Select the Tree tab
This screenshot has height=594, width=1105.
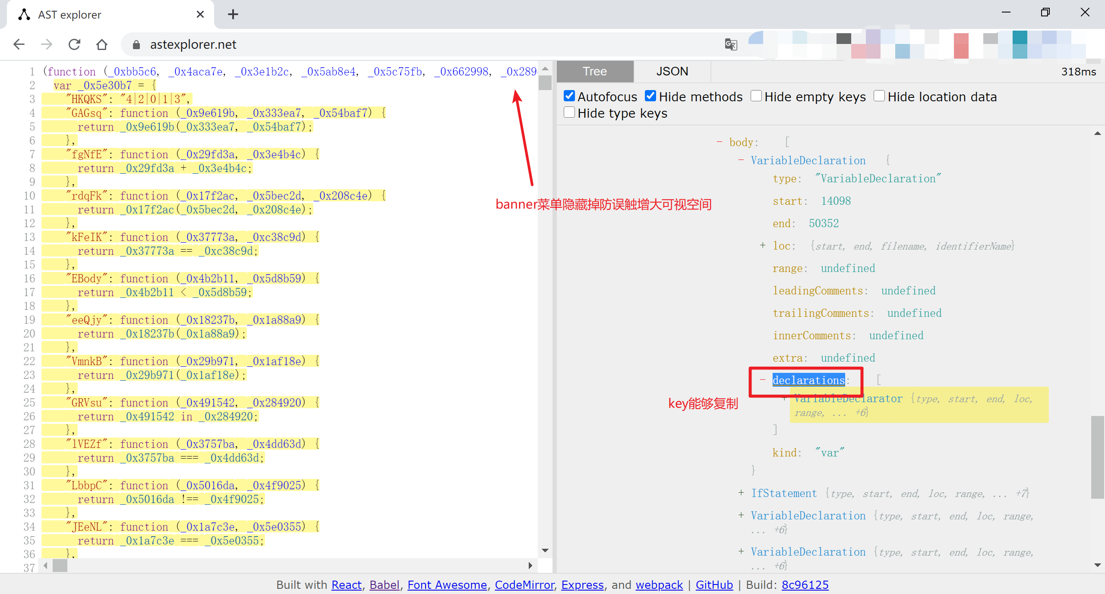click(595, 72)
